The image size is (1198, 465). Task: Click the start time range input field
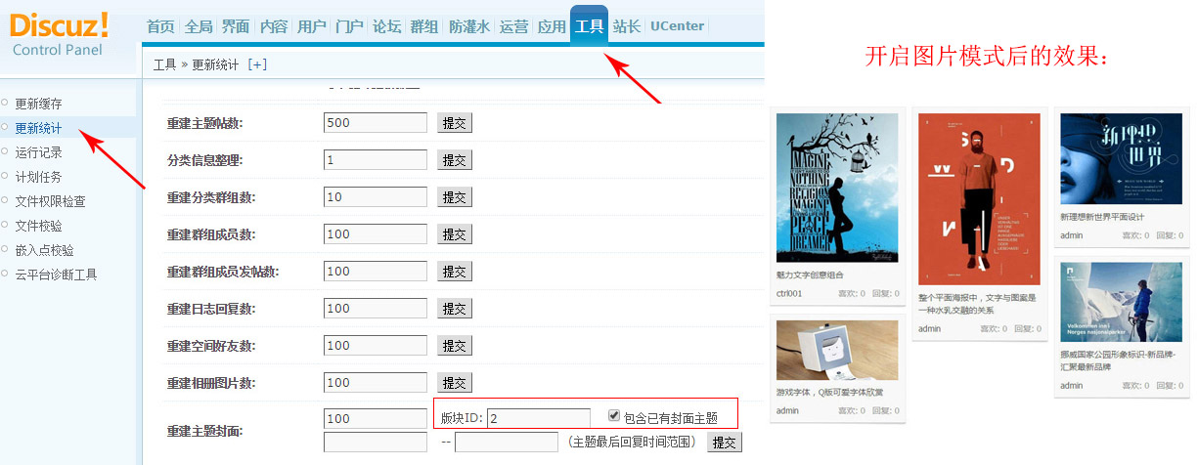point(376,442)
